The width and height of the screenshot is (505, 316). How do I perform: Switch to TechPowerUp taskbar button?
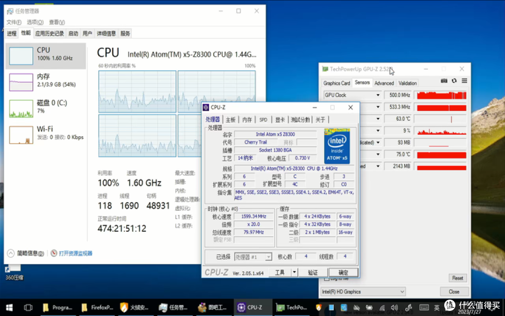click(292, 308)
